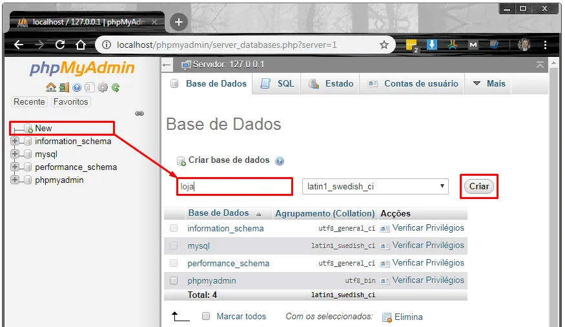The height and width of the screenshot is (327, 565).
Task: Open phpMyAdmin documentation help icon
Action: pyautogui.click(x=77, y=87)
